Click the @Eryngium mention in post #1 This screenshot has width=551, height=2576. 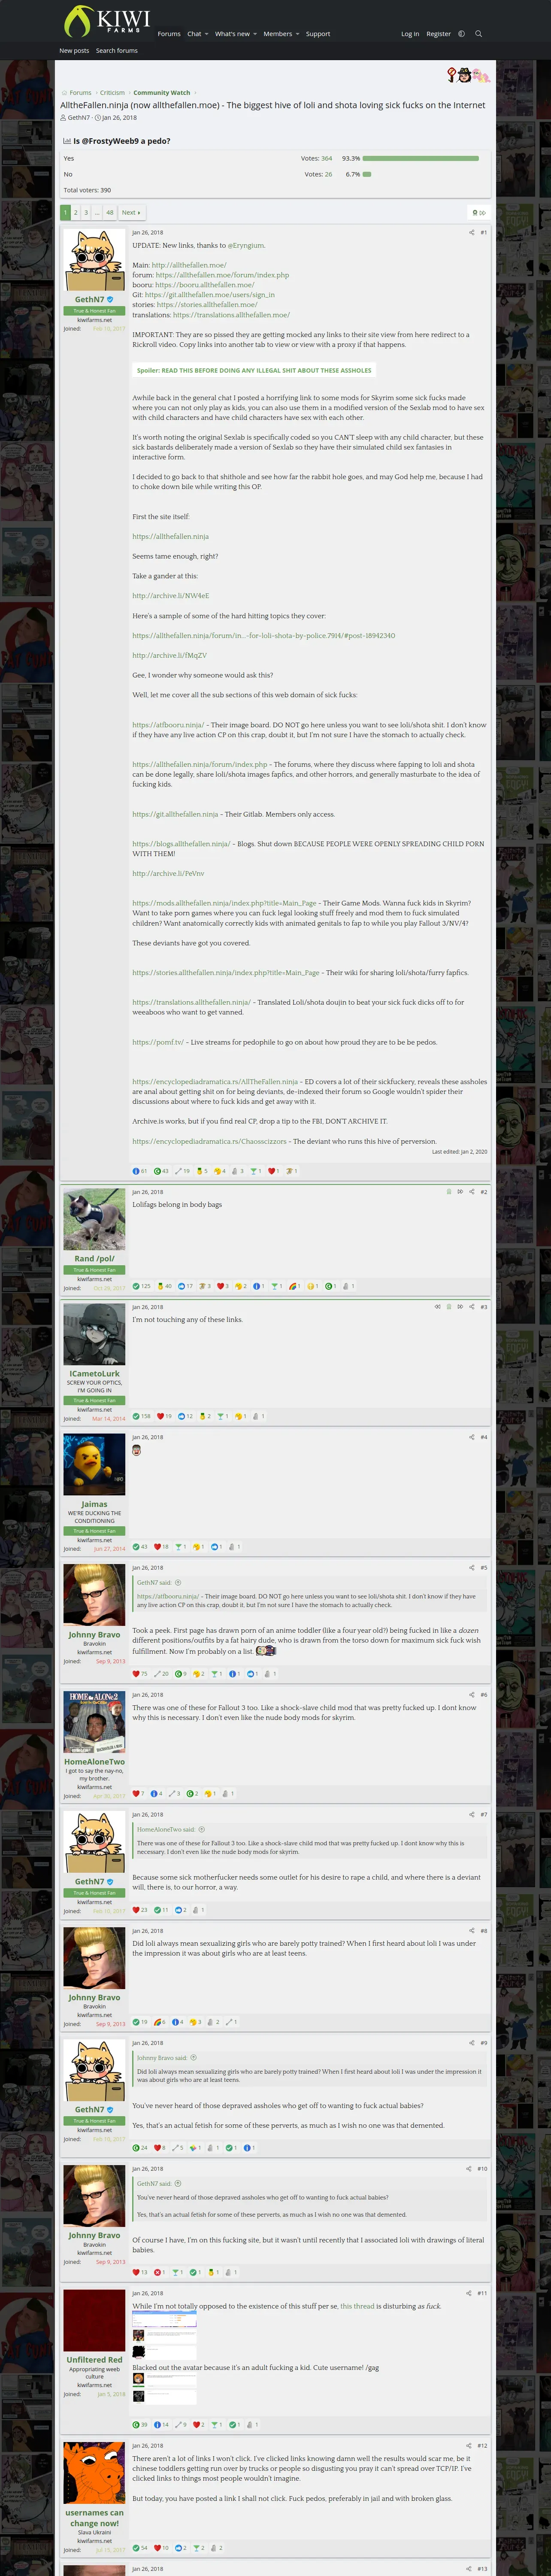point(246,245)
